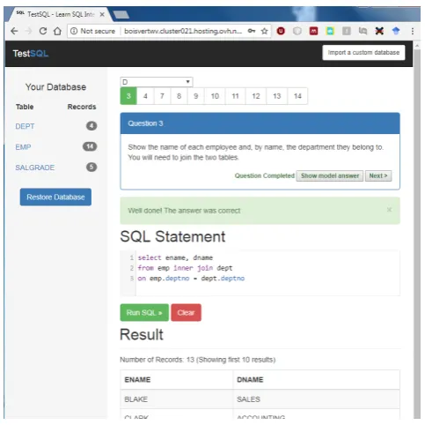This screenshot has width=425, height=425.
Task: Select question tab 3
Action: 128,96
